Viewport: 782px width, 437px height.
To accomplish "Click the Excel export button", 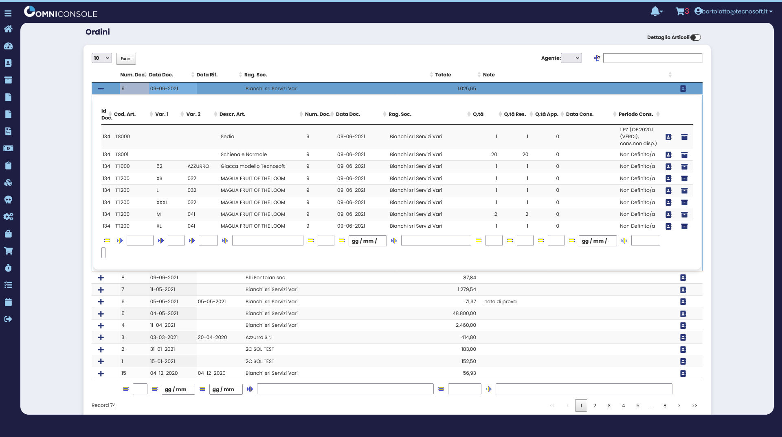I will [x=126, y=59].
